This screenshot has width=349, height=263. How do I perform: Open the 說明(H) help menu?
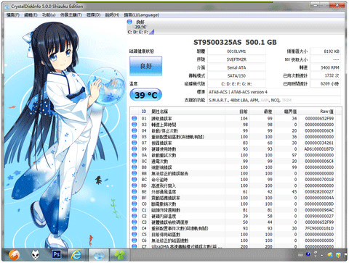tap(112, 15)
